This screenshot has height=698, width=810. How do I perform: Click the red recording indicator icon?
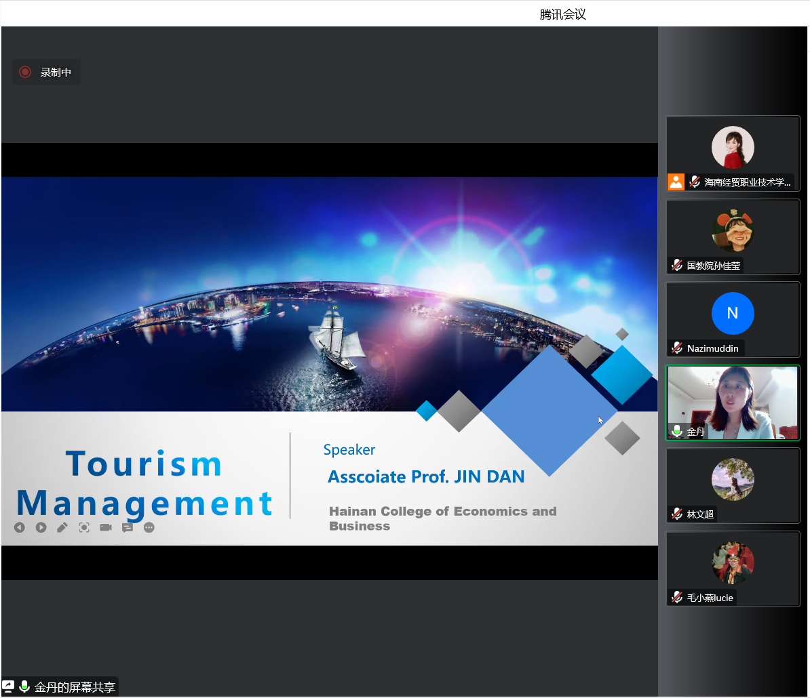click(25, 72)
